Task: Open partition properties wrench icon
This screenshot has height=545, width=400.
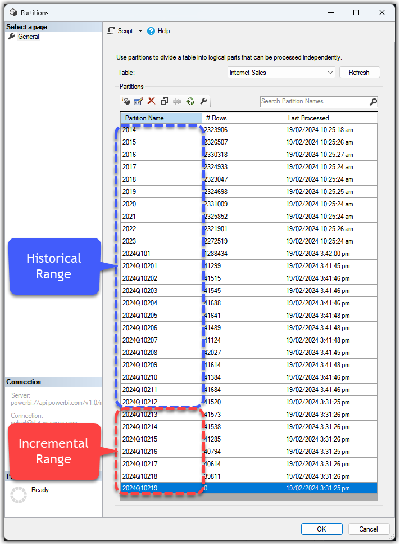Action: 203,101
